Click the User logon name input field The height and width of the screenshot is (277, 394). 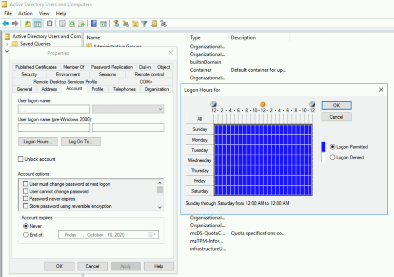click(x=54, y=109)
